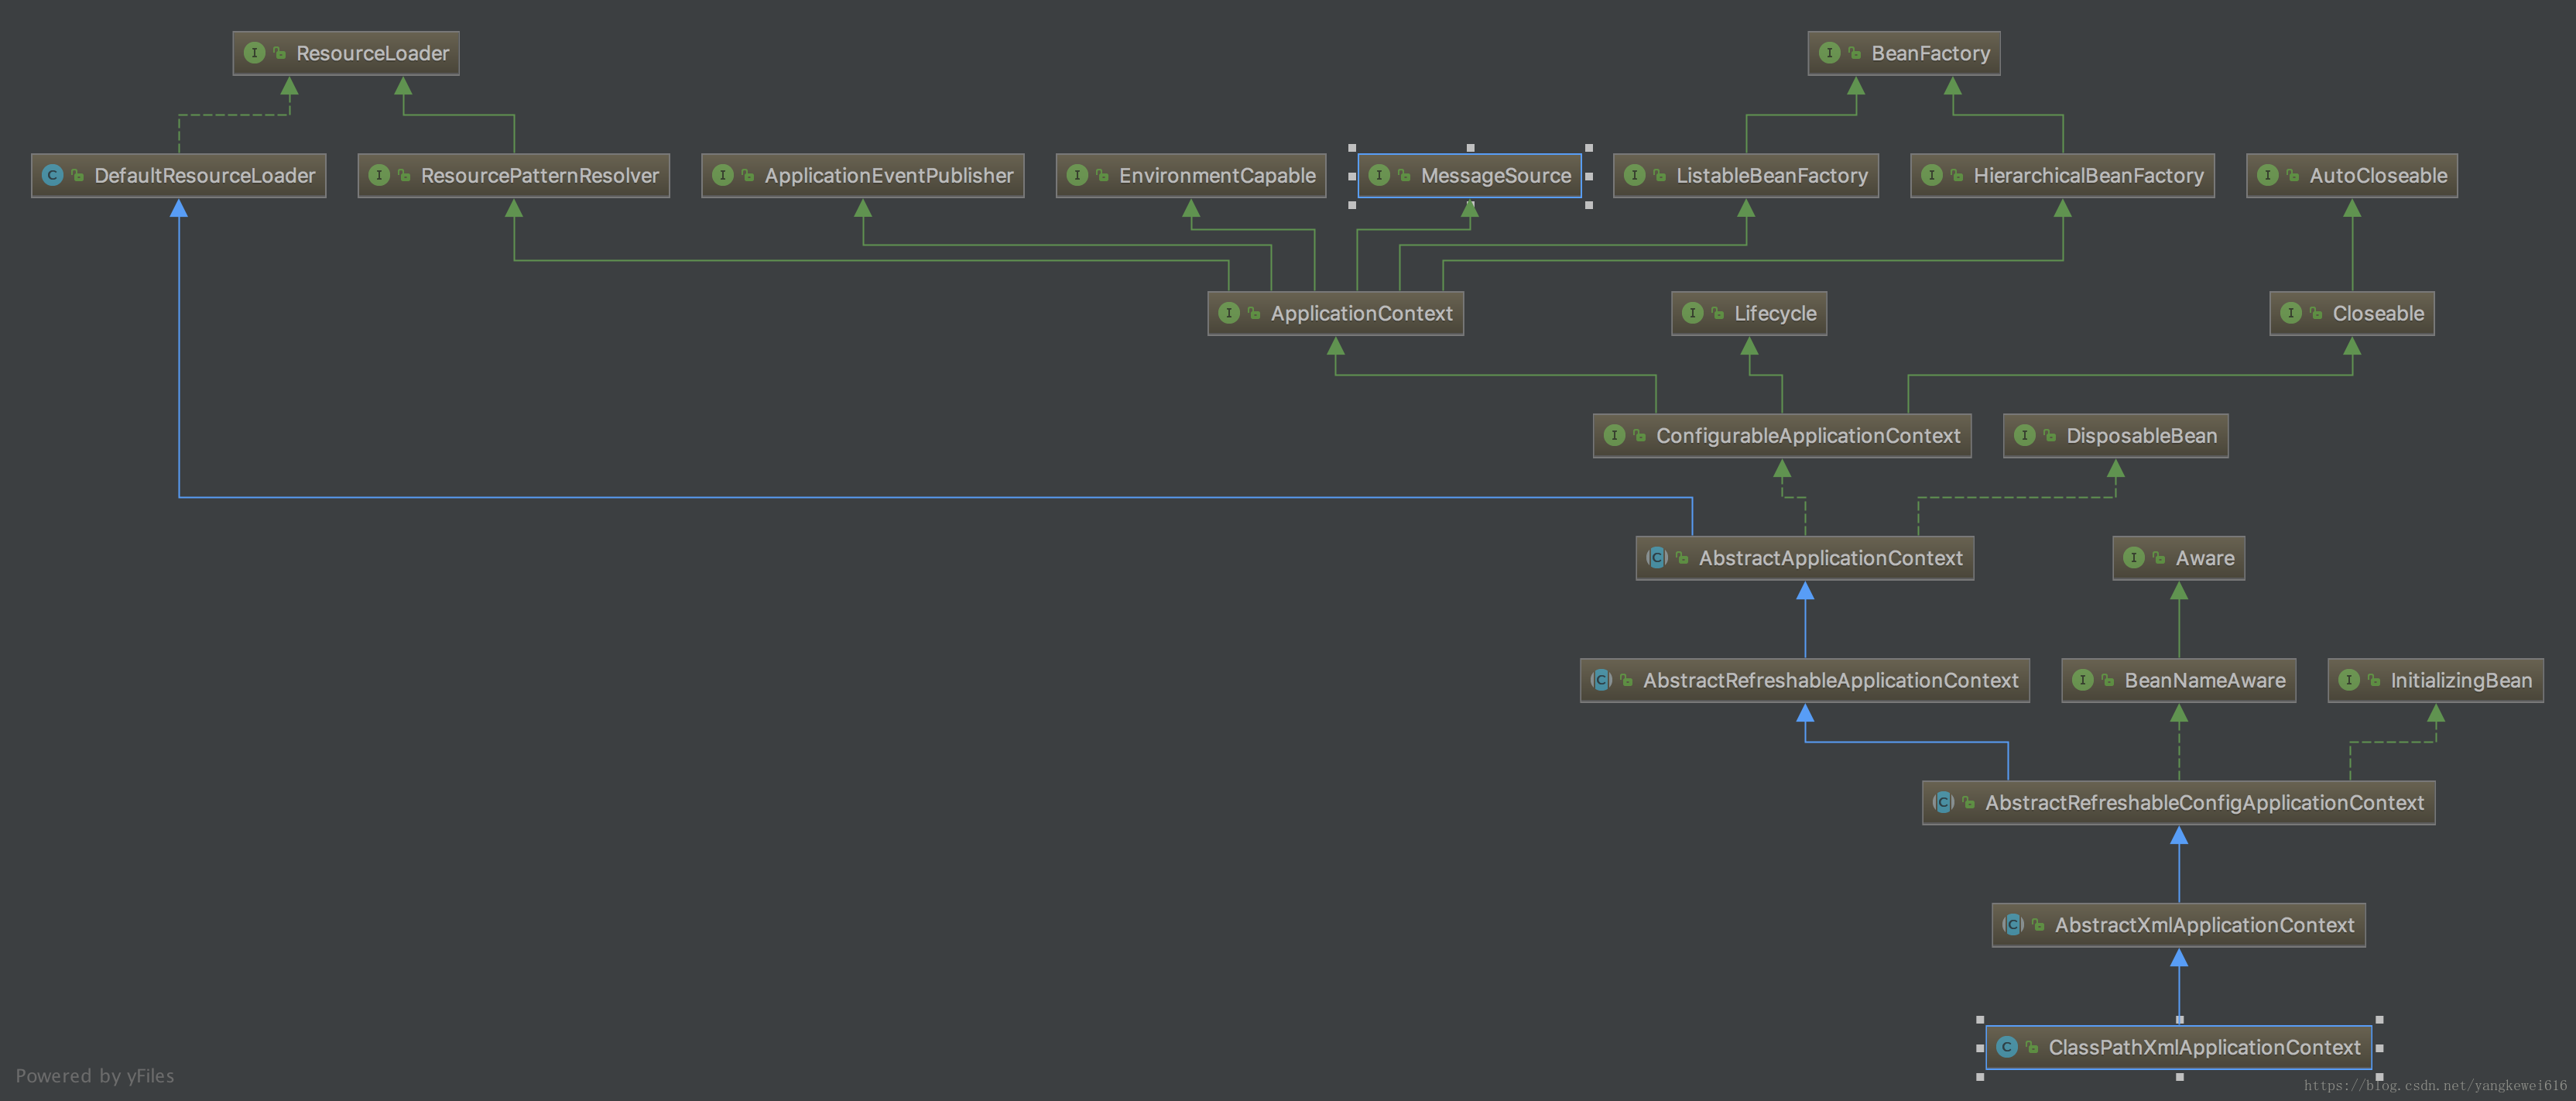2576x1101 pixels.
Task: Select the ConfigurableApplicationContext label
Action: pos(1808,435)
